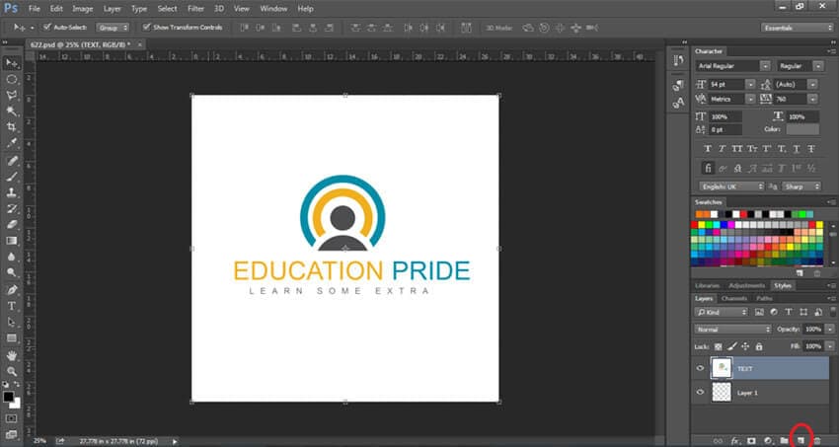Open the Arial font family dropdown
The height and width of the screenshot is (447, 839).
click(766, 66)
